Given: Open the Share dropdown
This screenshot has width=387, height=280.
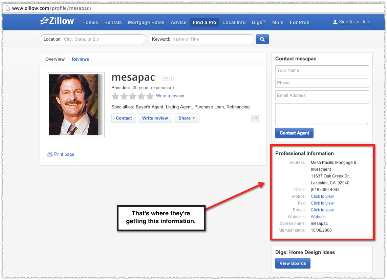Looking at the screenshot, I should tap(187, 118).
